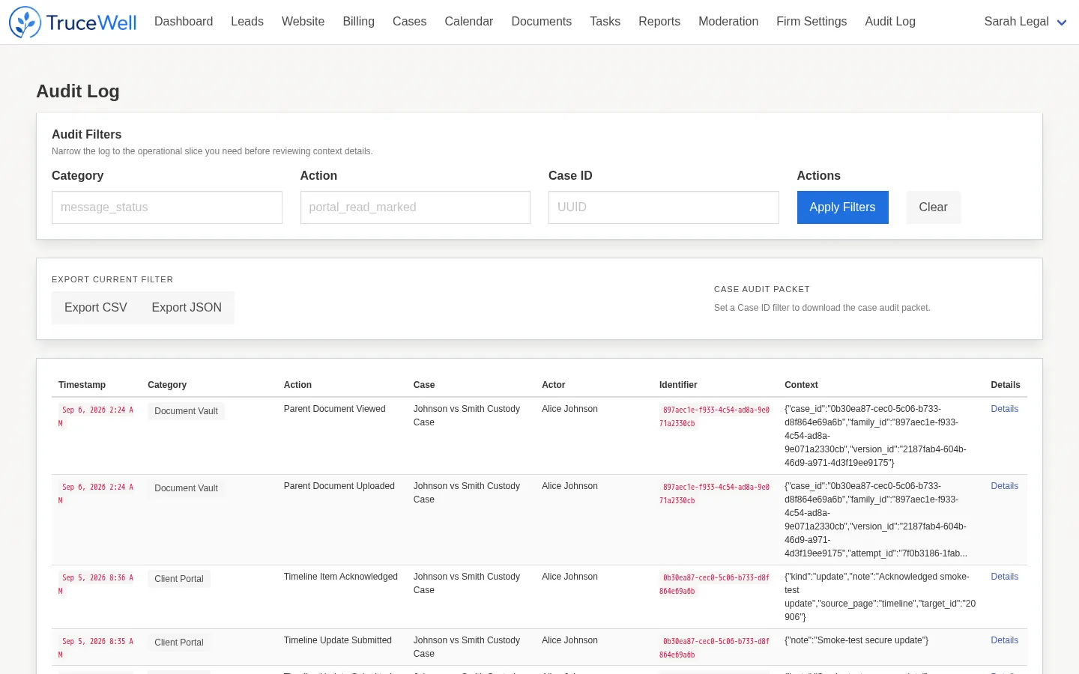Select the Document Vault tag on Viewed row
The height and width of the screenshot is (674, 1079).
pos(186,411)
